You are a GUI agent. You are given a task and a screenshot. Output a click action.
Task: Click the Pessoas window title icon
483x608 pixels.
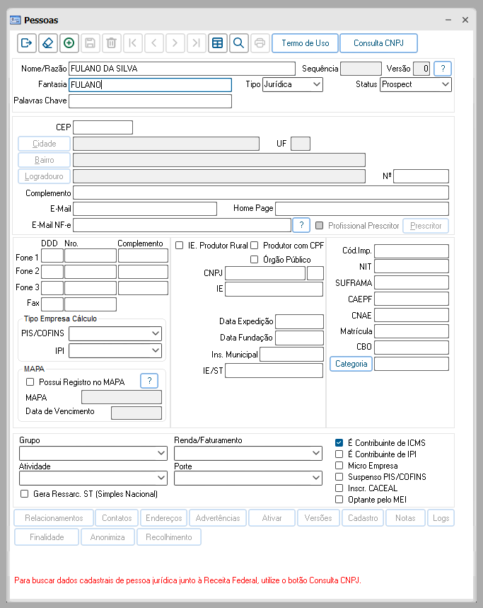(15, 20)
